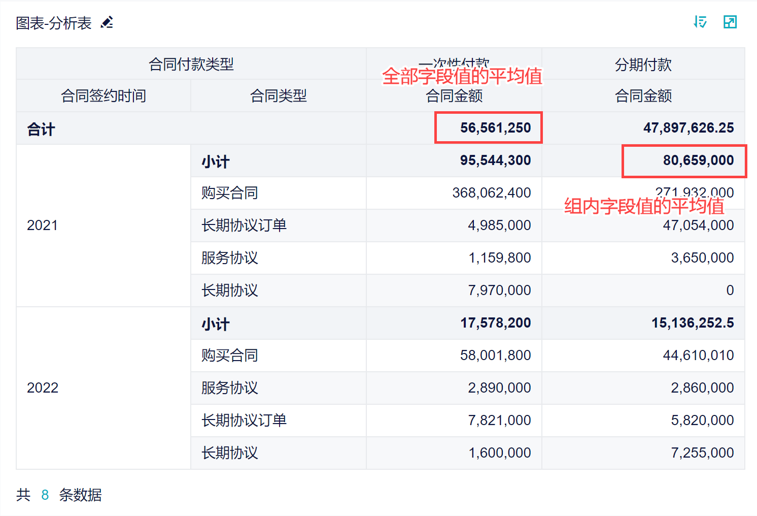
Task: Click the 95,544,300 subtotal value
Action: click(495, 160)
